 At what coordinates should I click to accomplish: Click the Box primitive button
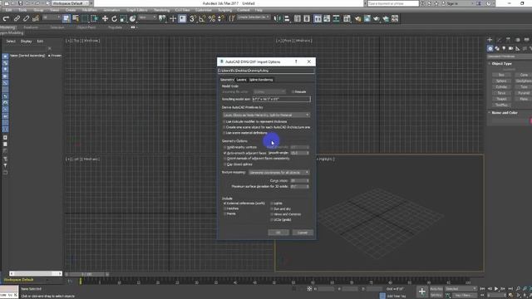click(501, 75)
